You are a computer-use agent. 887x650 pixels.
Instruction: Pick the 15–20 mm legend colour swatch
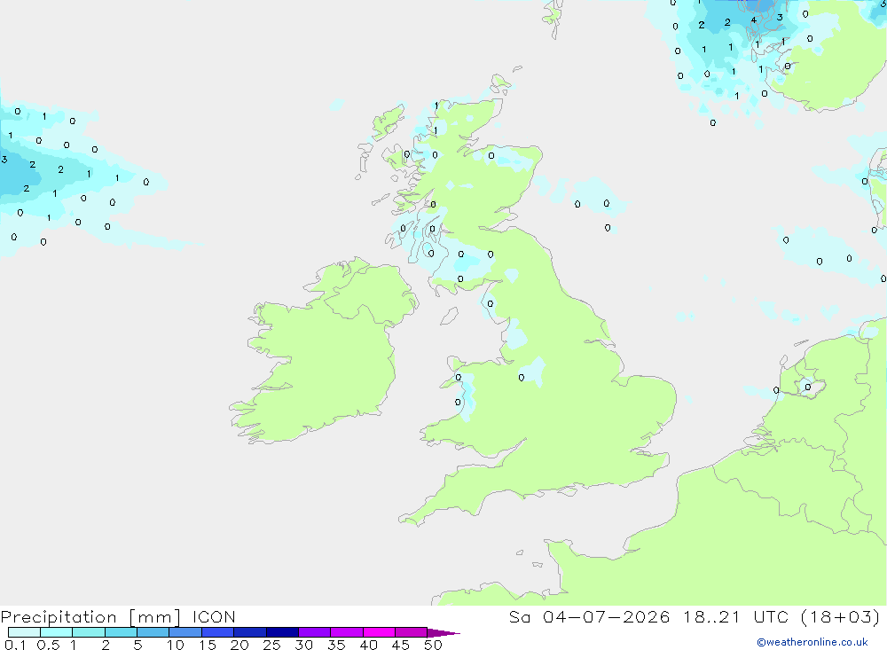(x=217, y=632)
